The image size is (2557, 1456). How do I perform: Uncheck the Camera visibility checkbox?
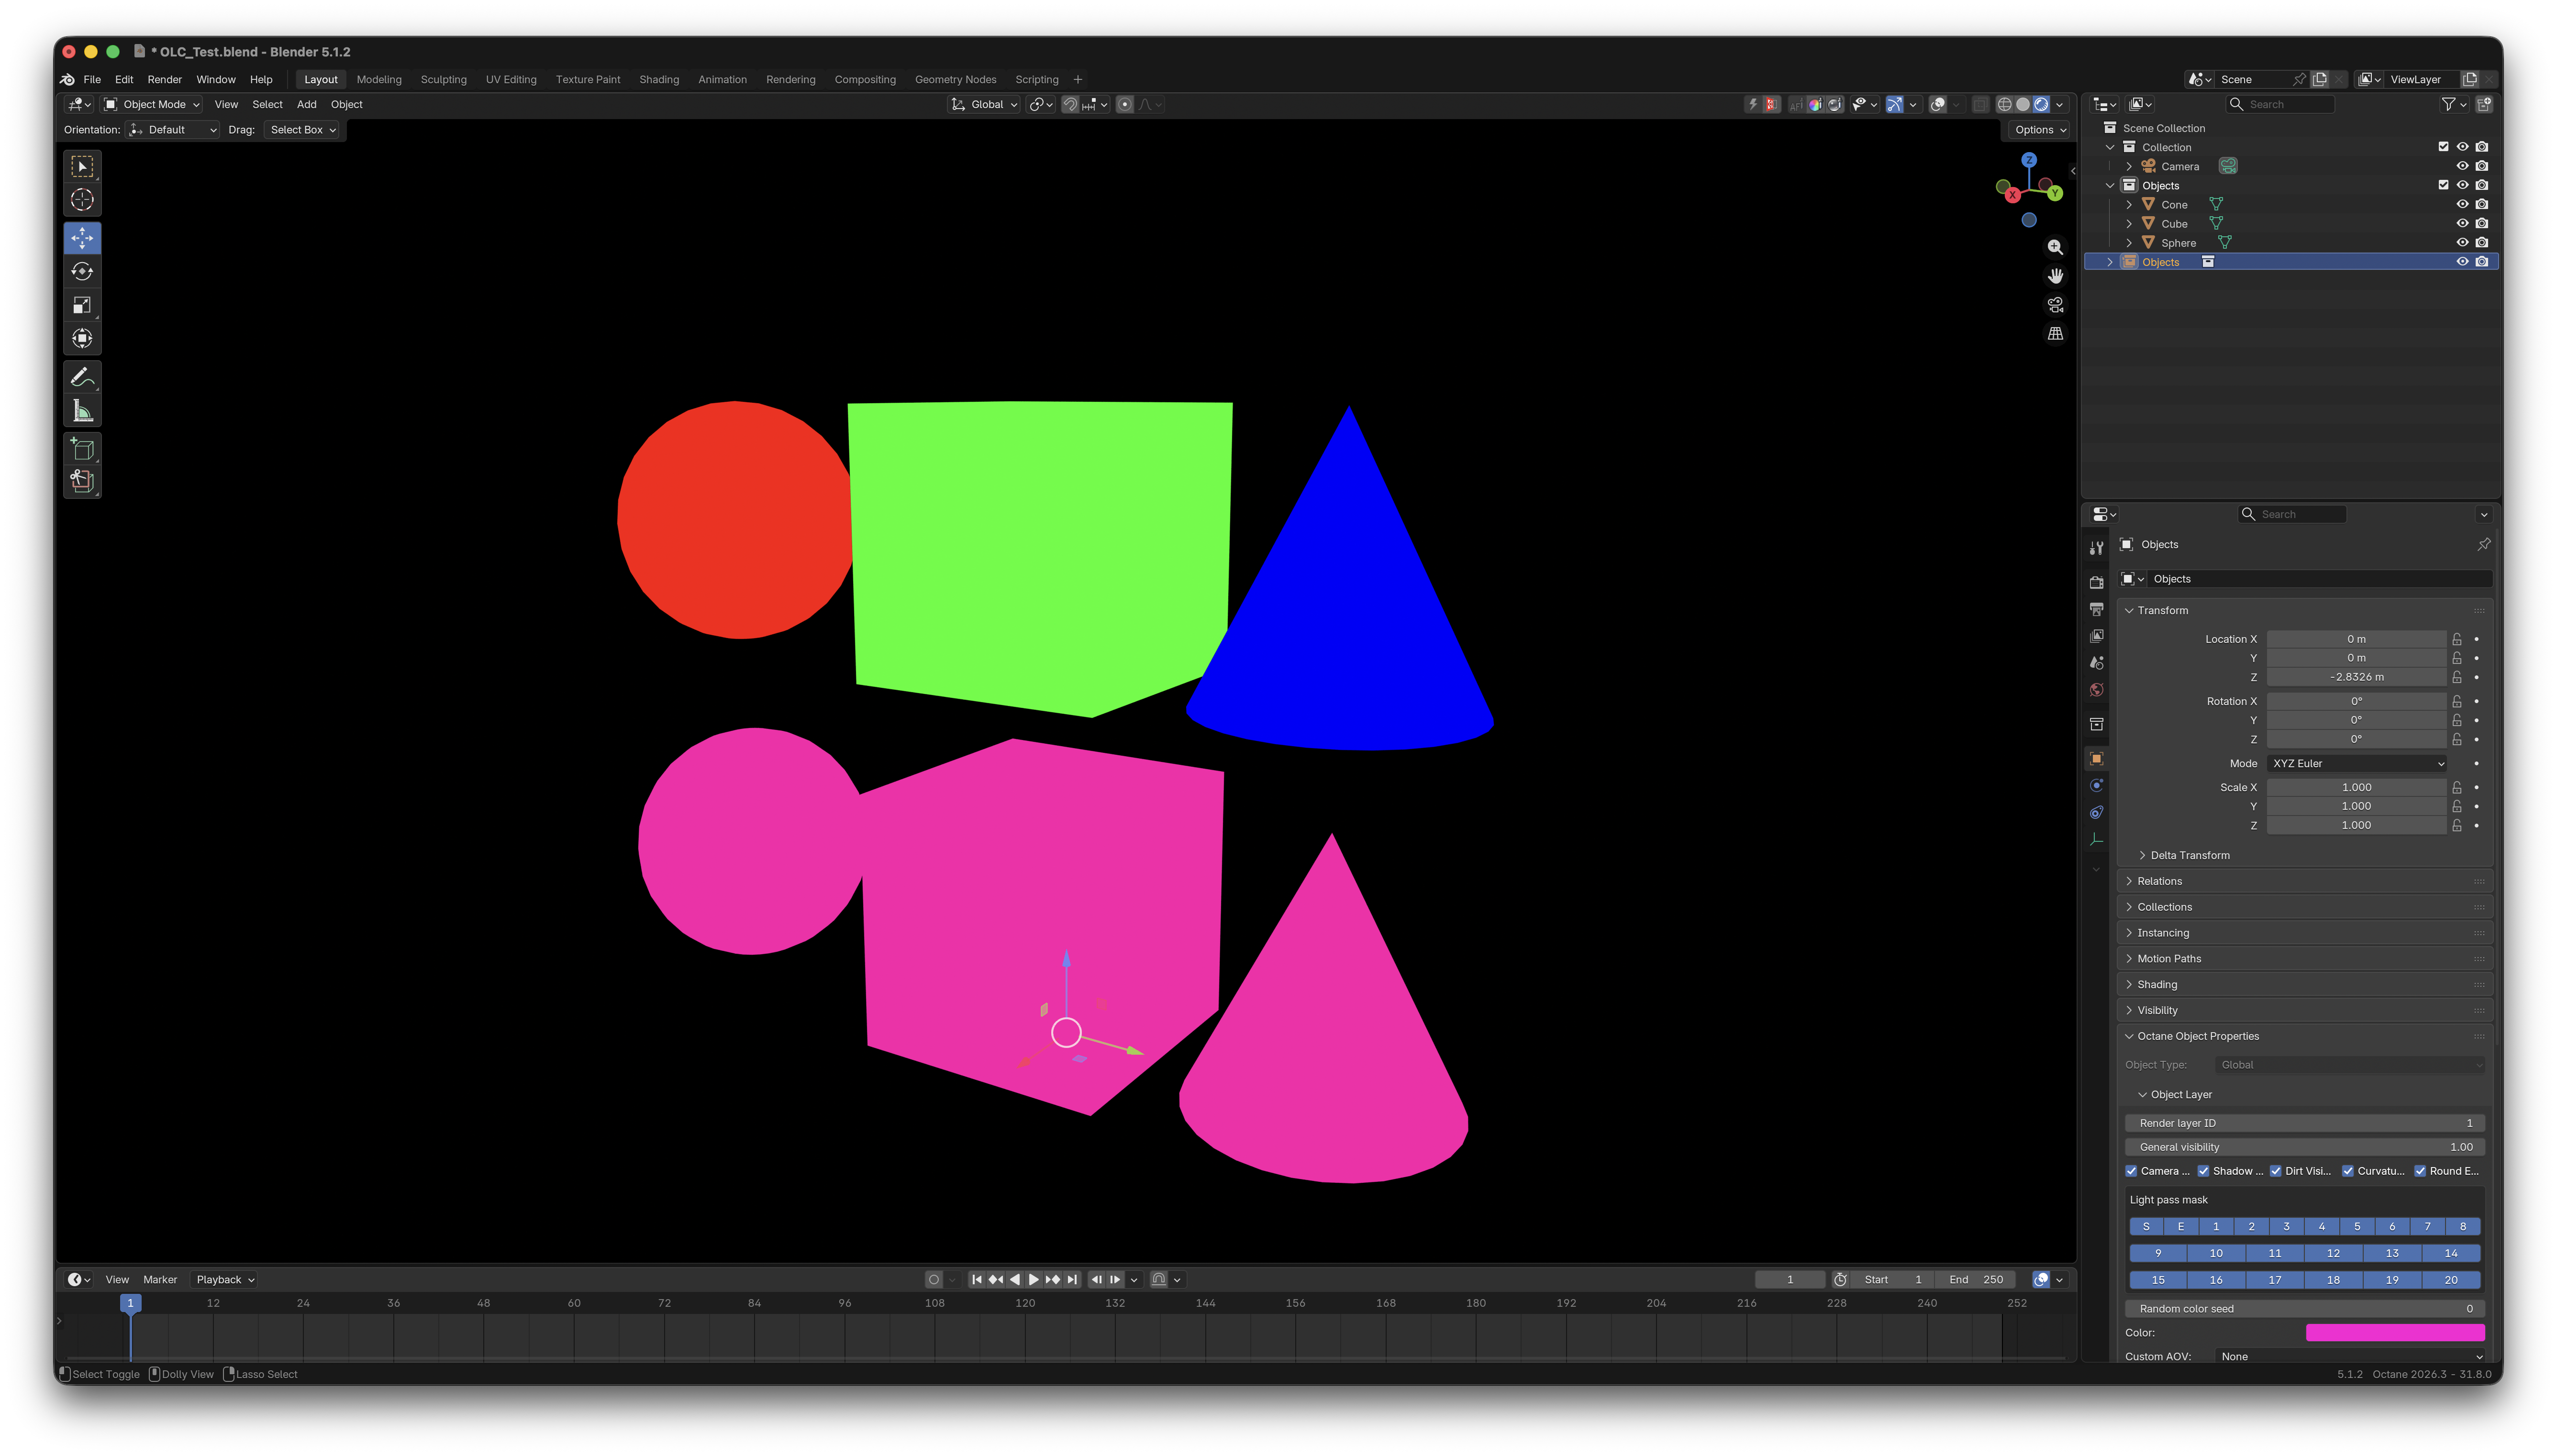[2131, 1171]
